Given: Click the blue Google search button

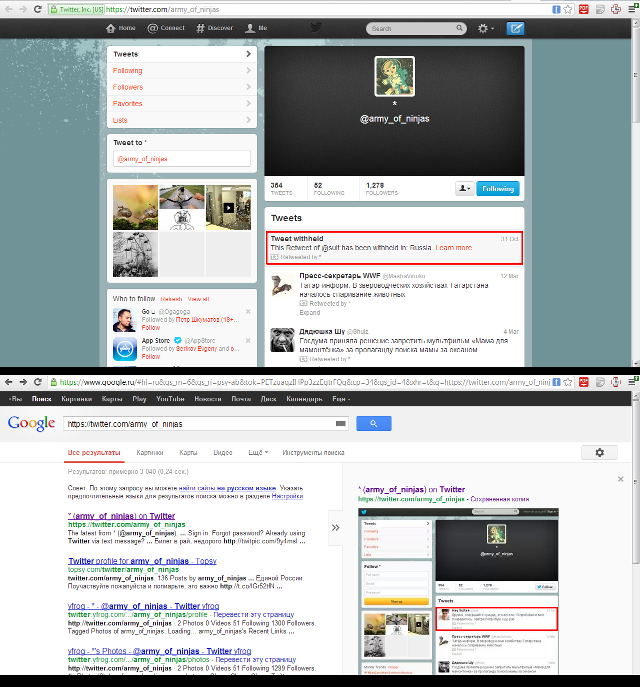Looking at the screenshot, I should click(374, 423).
